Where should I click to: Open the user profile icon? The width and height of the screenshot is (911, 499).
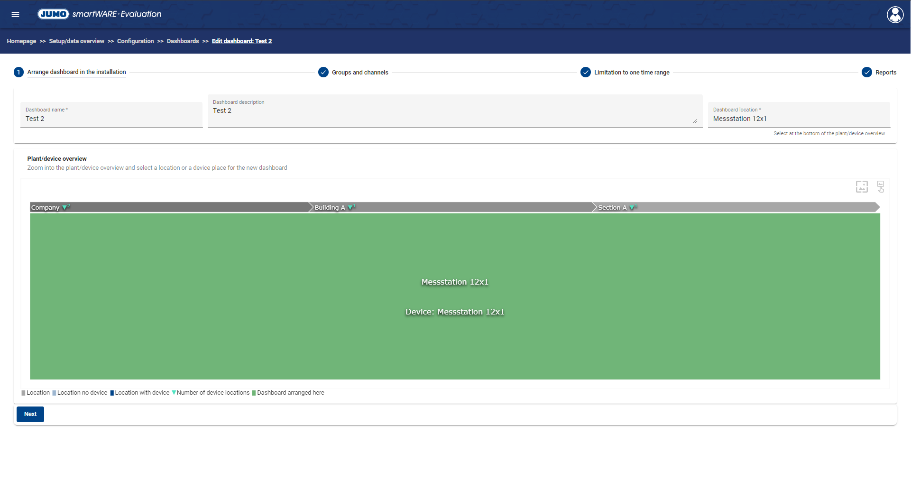pos(895,15)
